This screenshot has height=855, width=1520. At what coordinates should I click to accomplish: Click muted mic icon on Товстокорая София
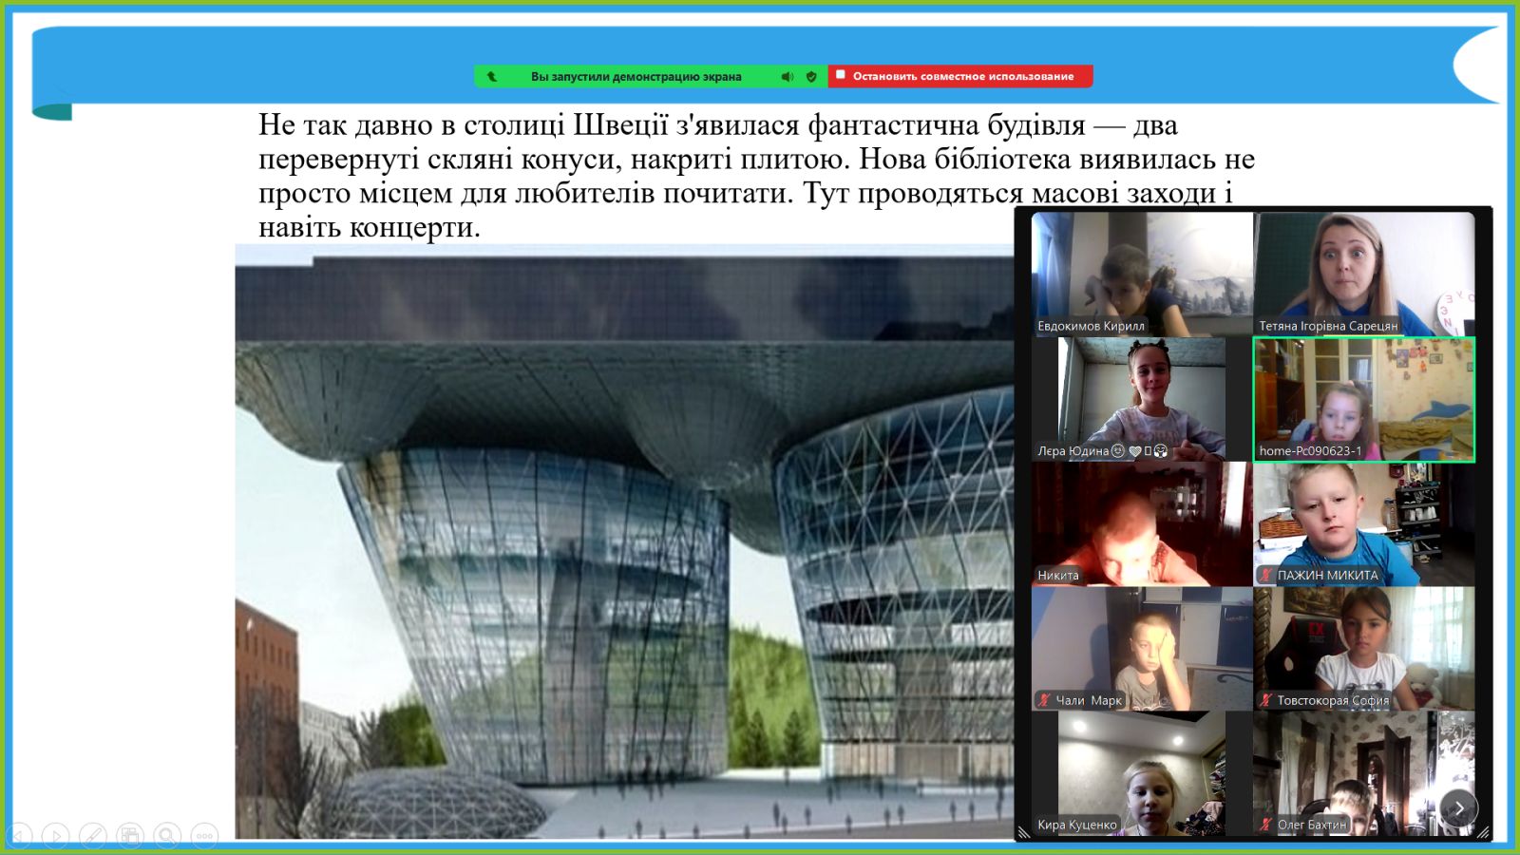click(x=1265, y=700)
